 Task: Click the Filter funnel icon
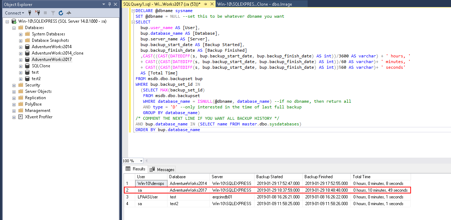pos(53,13)
